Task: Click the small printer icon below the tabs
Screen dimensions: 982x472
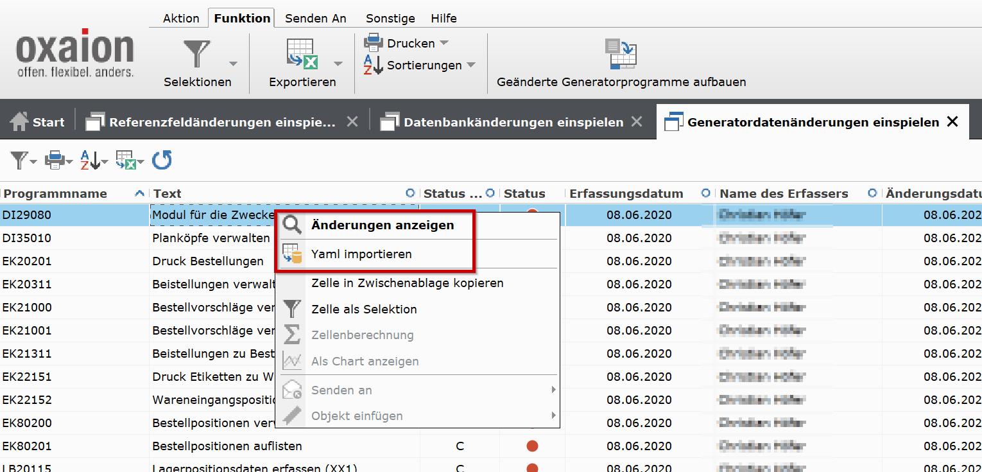Action: click(55, 160)
